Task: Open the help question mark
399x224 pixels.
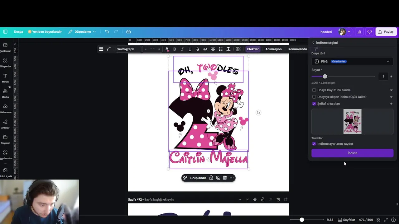Action: (394, 220)
